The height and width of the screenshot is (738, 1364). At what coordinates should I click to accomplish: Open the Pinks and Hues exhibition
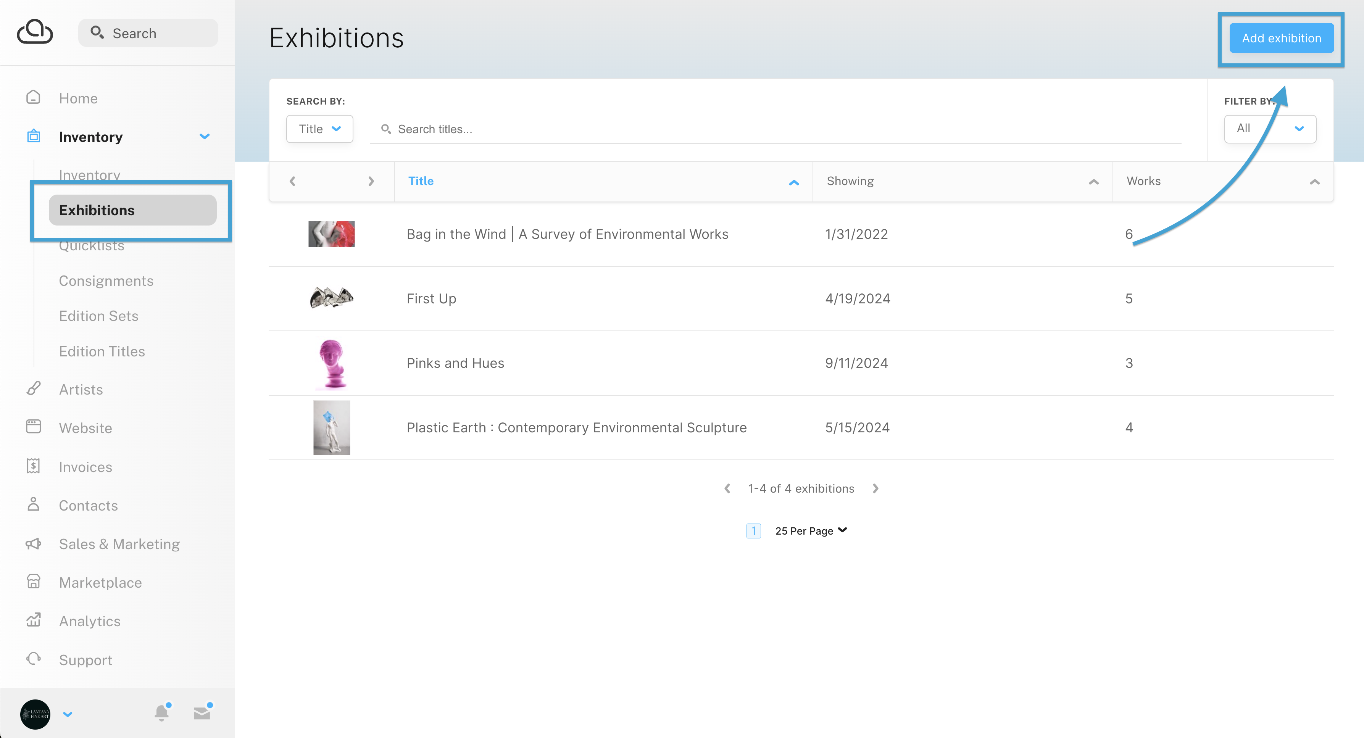point(455,363)
